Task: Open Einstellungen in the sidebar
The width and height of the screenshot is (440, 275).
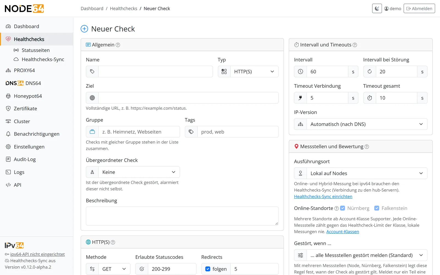Action: point(37,147)
